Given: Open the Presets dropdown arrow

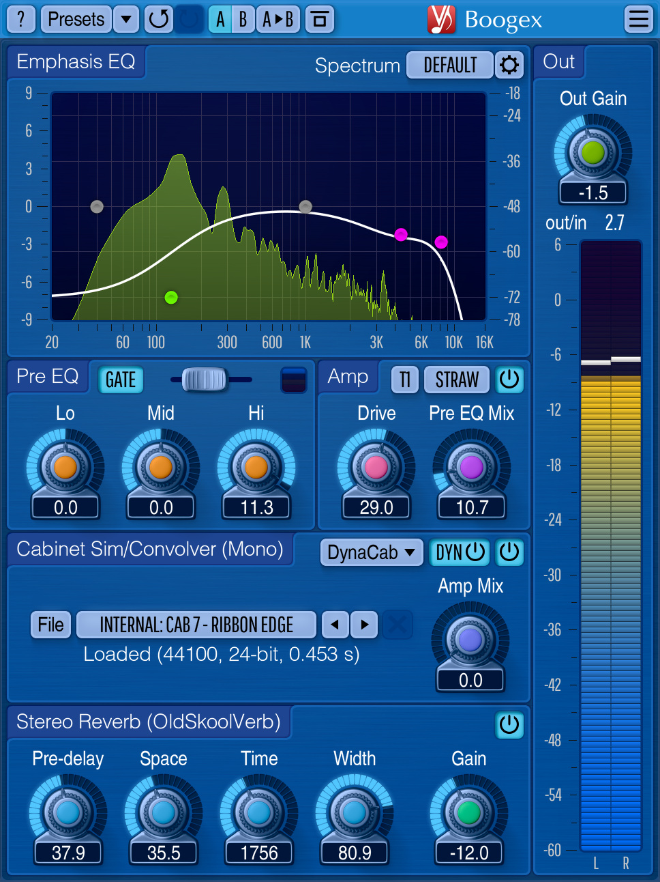Looking at the screenshot, I should click(126, 19).
